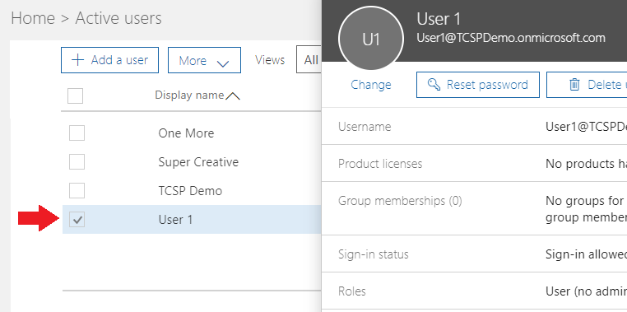The width and height of the screenshot is (627, 312).
Task: Click the key icon beside Reset password
Action: [x=434, y=85]
